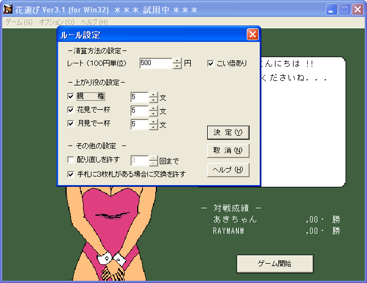Screen dimensions: 367x283
Task: Uncheck the 親権 checkbox
Action: click(71, 96)
